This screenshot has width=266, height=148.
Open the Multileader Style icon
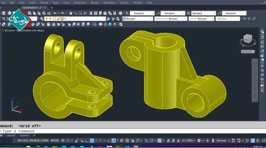click(219, 13)
